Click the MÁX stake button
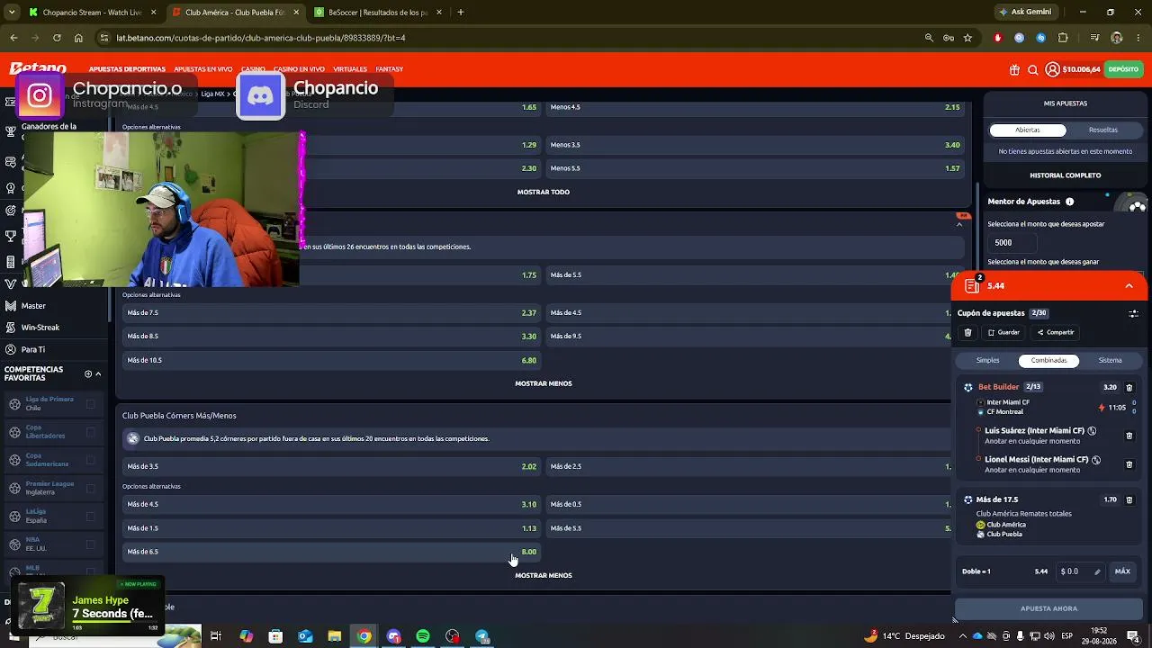 [1122, 571]
